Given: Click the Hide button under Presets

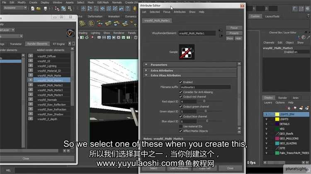Looking at the screenshot, I should pyautogui.click(x=238, y=38).
